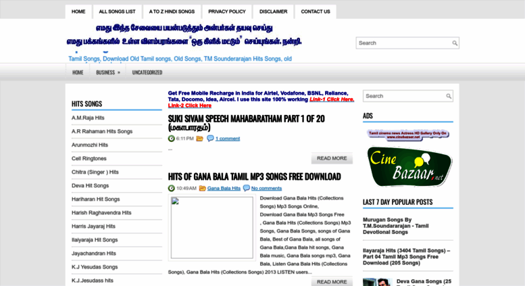Open Jayachandran Hits category
The image size is (525, 286).
94,254
